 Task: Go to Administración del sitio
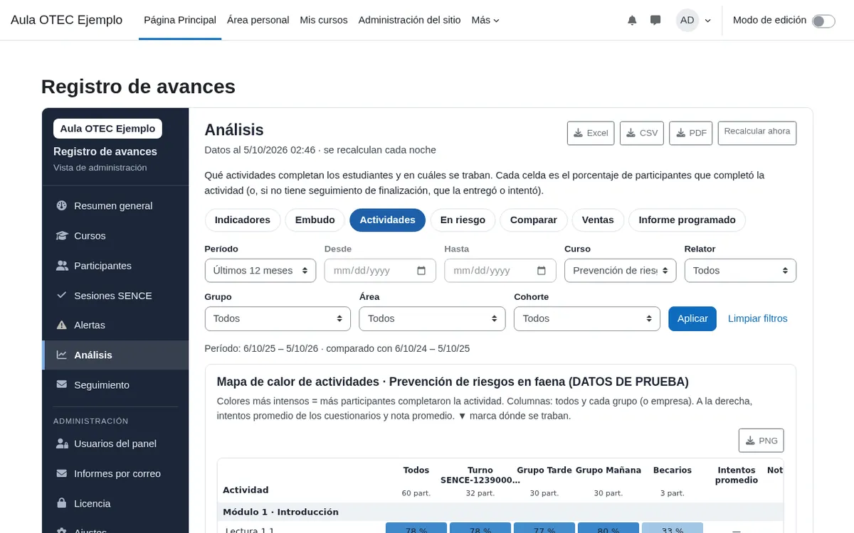point(409,20)
